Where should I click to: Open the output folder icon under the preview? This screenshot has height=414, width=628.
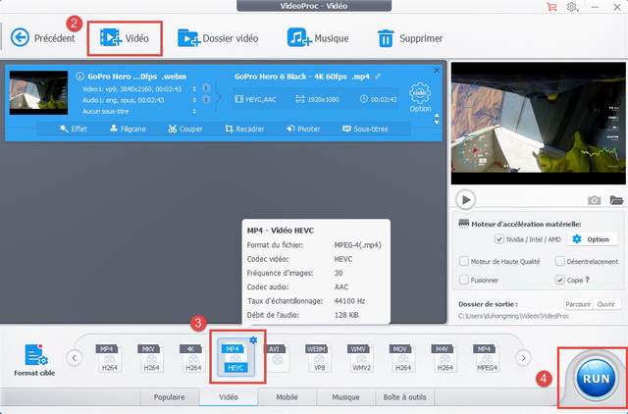[616, 200]
